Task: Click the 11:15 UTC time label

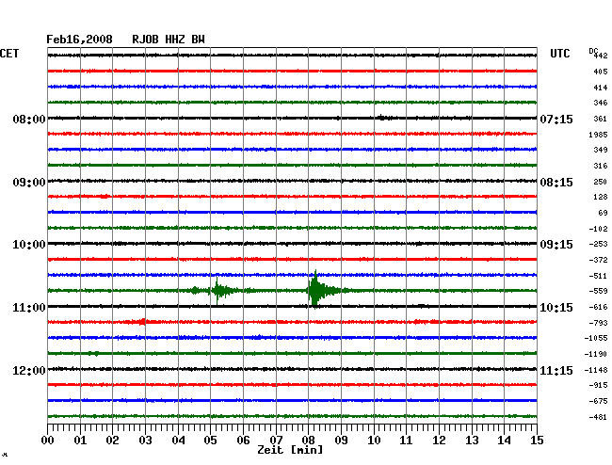Action: (556, 370)
